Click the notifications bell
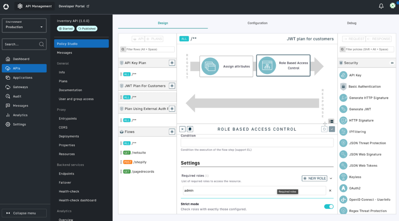Image resolution: width=399 pixels, height=221 pixels. [381, 6]
